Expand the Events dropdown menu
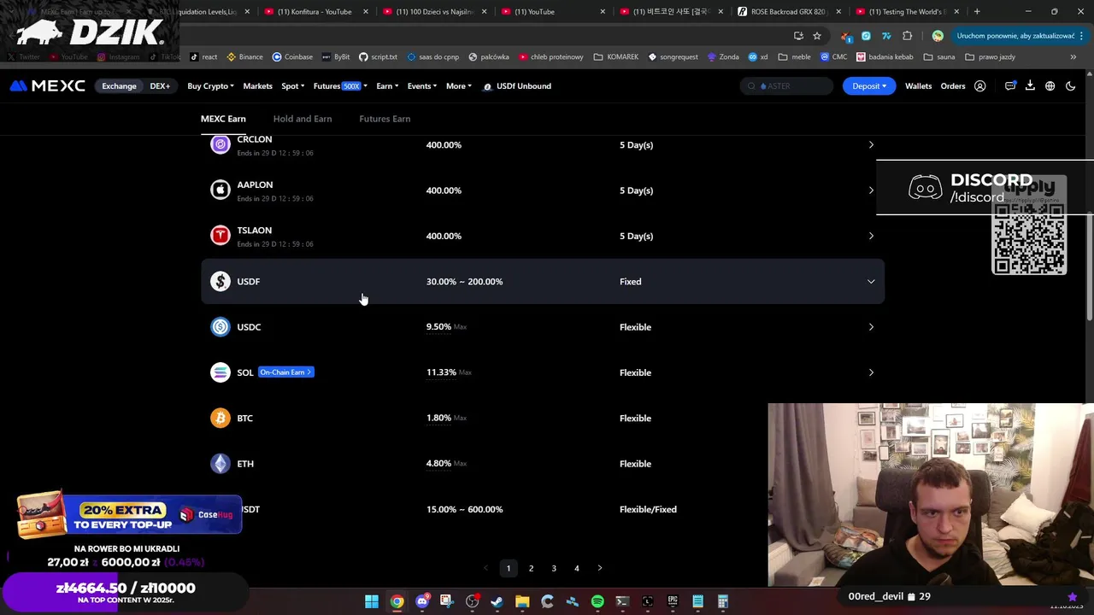The width and height of the screenshot is (1094, 615). click(x=422, y=86)
